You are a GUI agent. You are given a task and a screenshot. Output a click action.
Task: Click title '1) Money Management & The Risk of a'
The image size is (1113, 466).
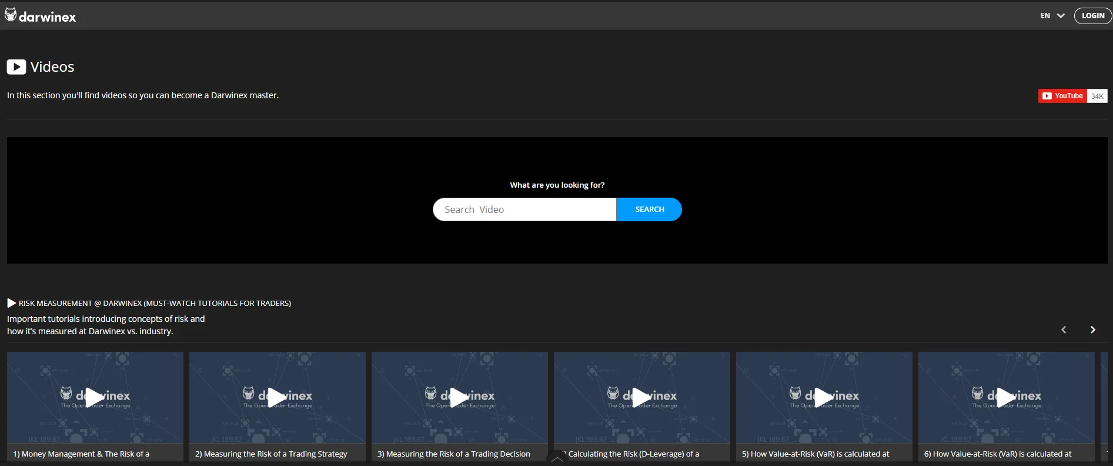pos(81,454)
